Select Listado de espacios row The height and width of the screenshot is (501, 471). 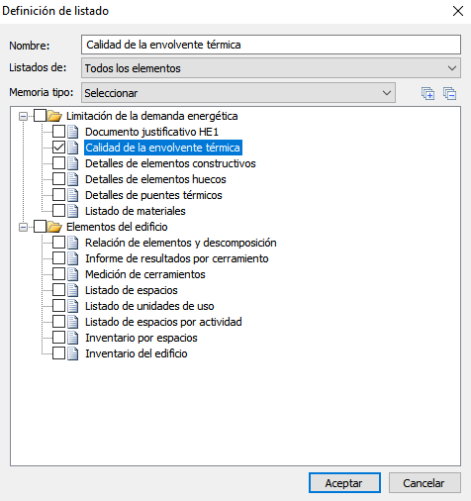(x=132, y=290)
